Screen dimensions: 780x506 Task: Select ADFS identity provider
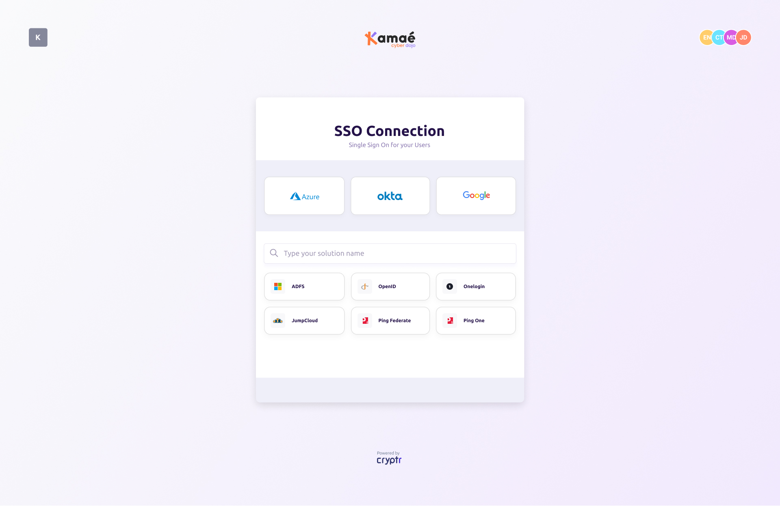304,286
